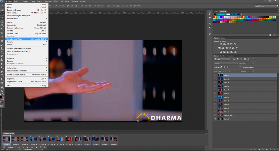
Task: Open the Opacidad value dropdown arrow
Action: point(253,63)
